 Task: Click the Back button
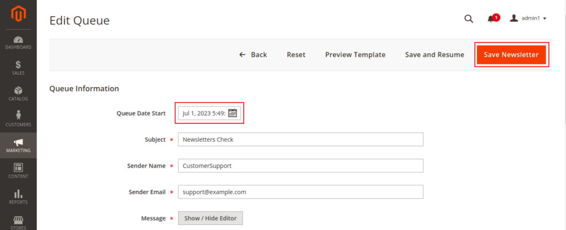click(x=253, y=55)
